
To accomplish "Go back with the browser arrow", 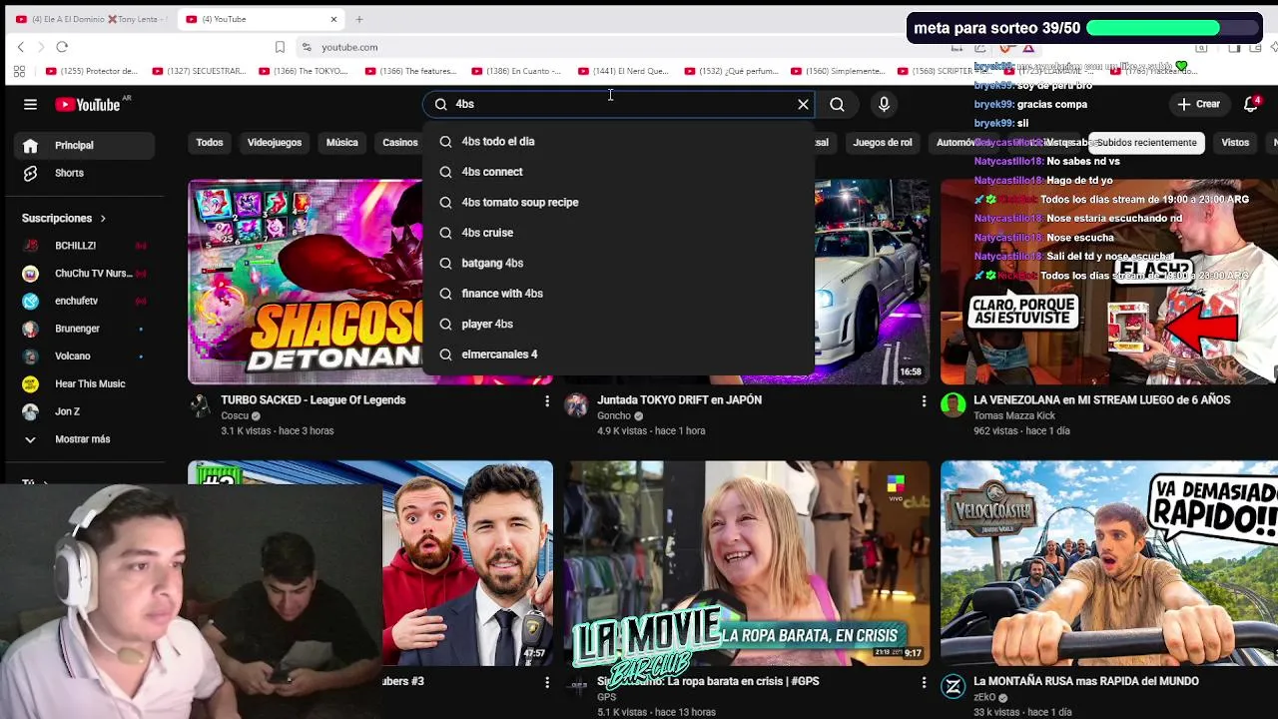I will [21, 47].
